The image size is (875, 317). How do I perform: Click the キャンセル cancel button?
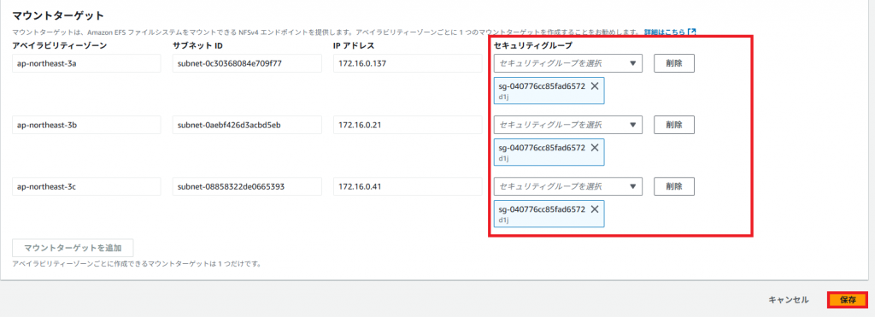click(788, 300)
